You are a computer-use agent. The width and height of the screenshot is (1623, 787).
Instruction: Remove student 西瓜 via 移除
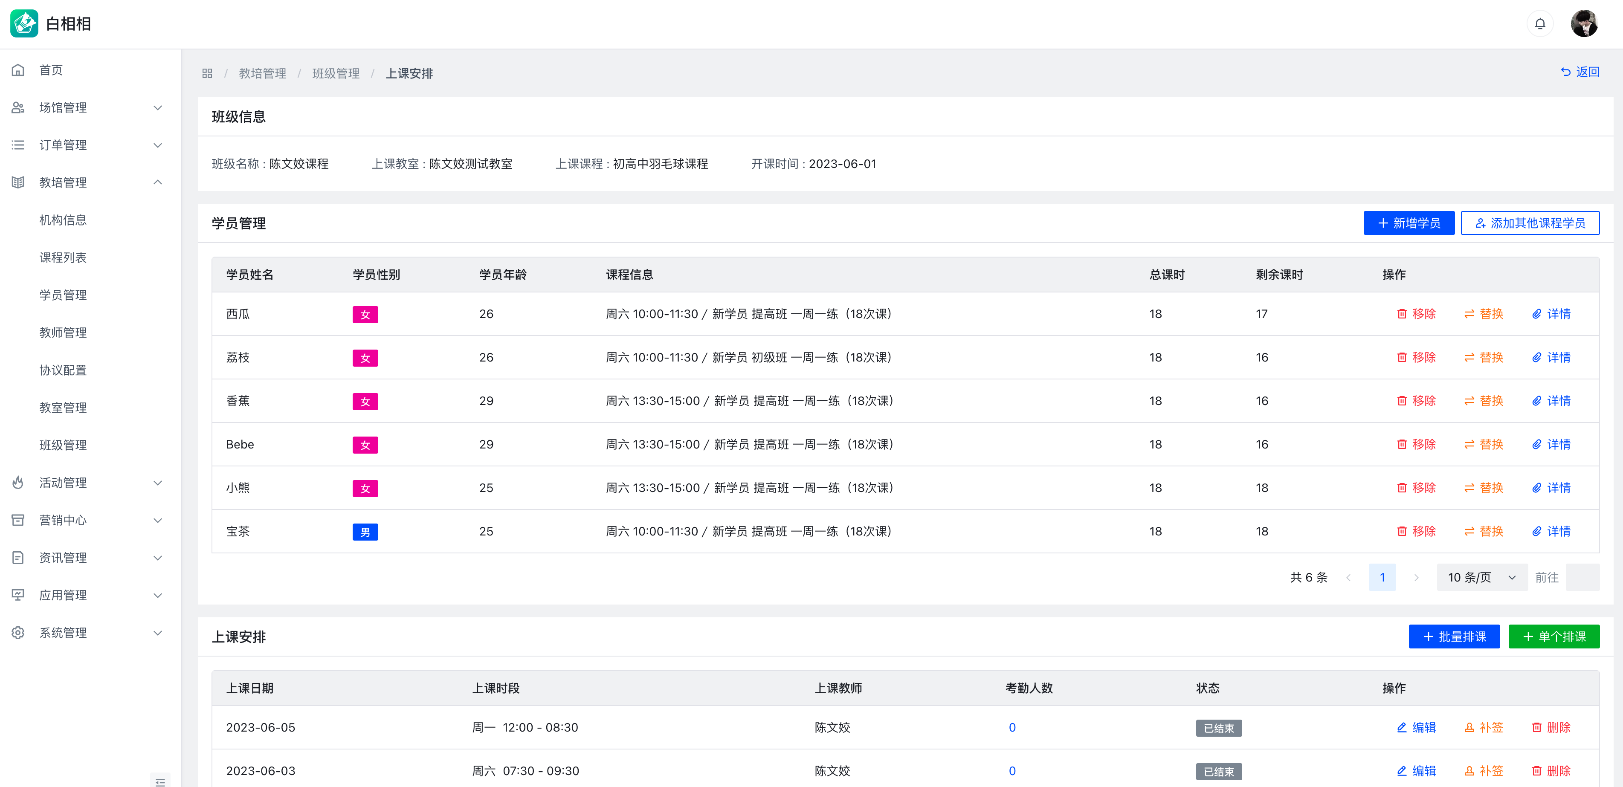pyautogui.click(x=1416, y=314)
